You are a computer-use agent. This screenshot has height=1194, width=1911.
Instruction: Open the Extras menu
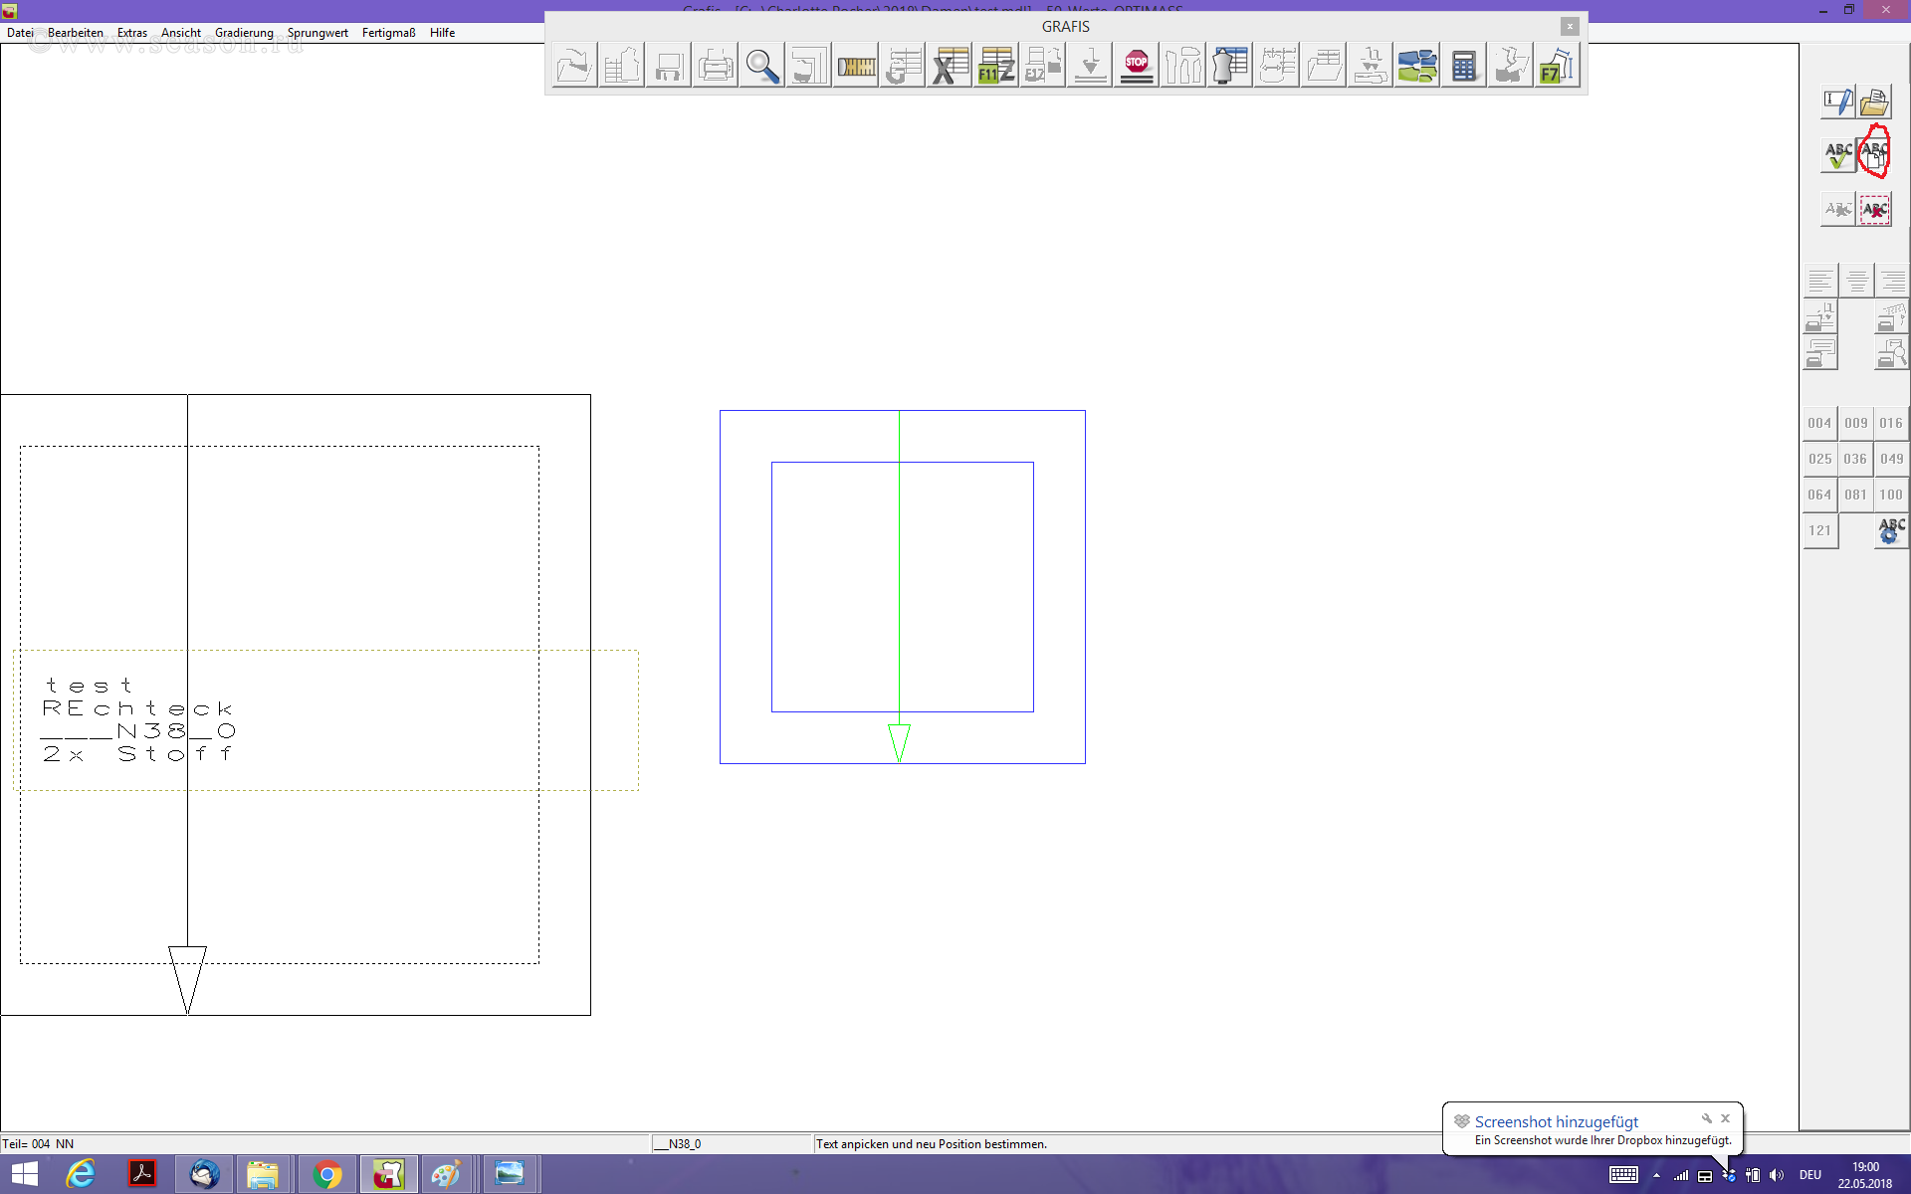131,33
